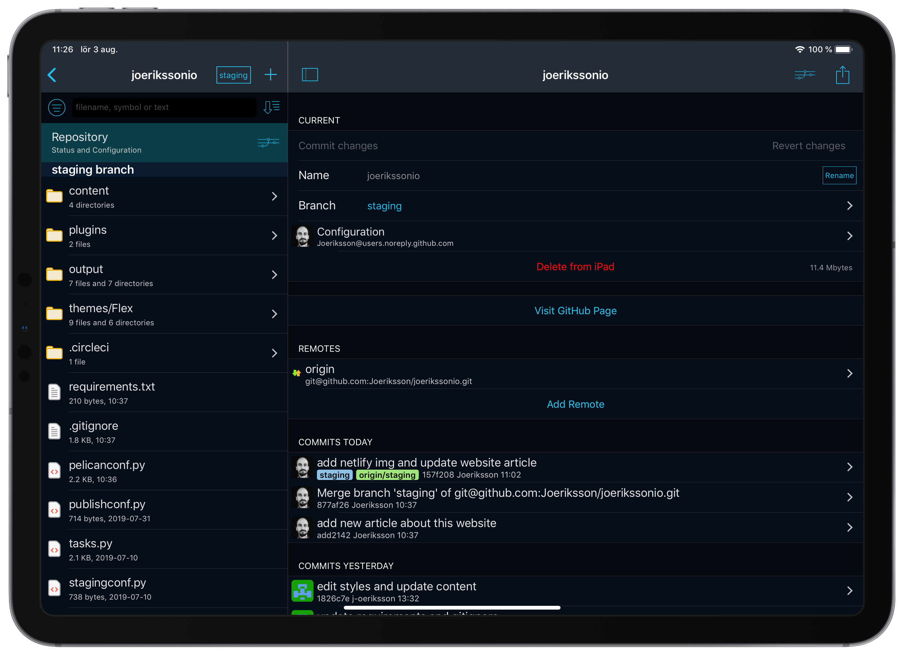Open the Branch staging selector row

[575, 206]
